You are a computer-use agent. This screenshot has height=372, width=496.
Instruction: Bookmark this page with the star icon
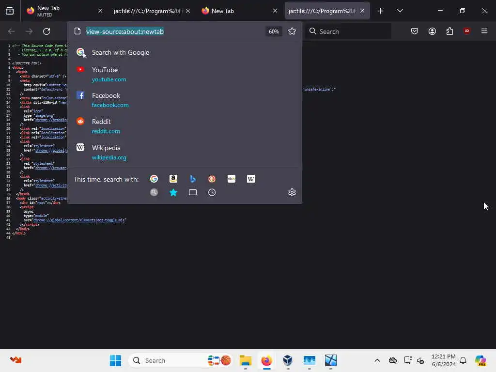click(292, 31)
